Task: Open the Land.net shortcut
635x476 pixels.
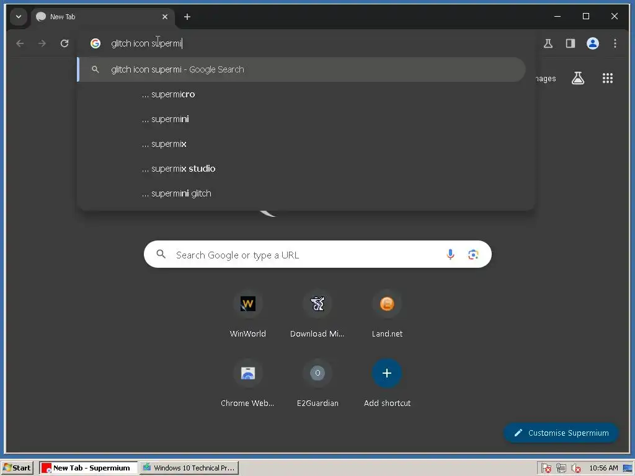Action: (387, 314)
